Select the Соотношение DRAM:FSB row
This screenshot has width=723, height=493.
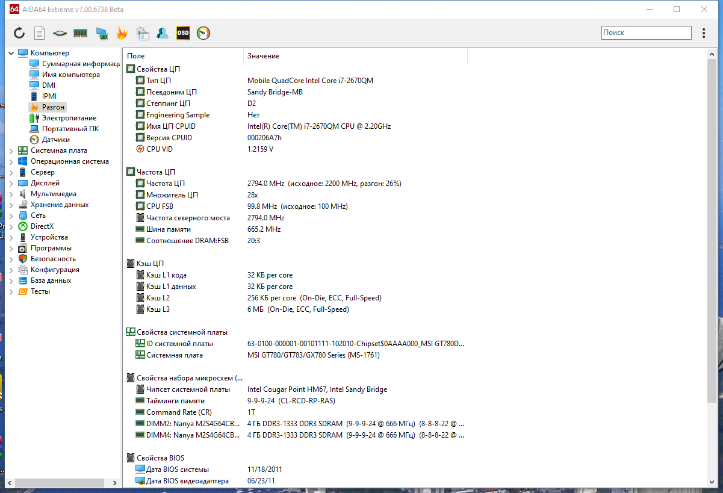(x=295, y=241)
